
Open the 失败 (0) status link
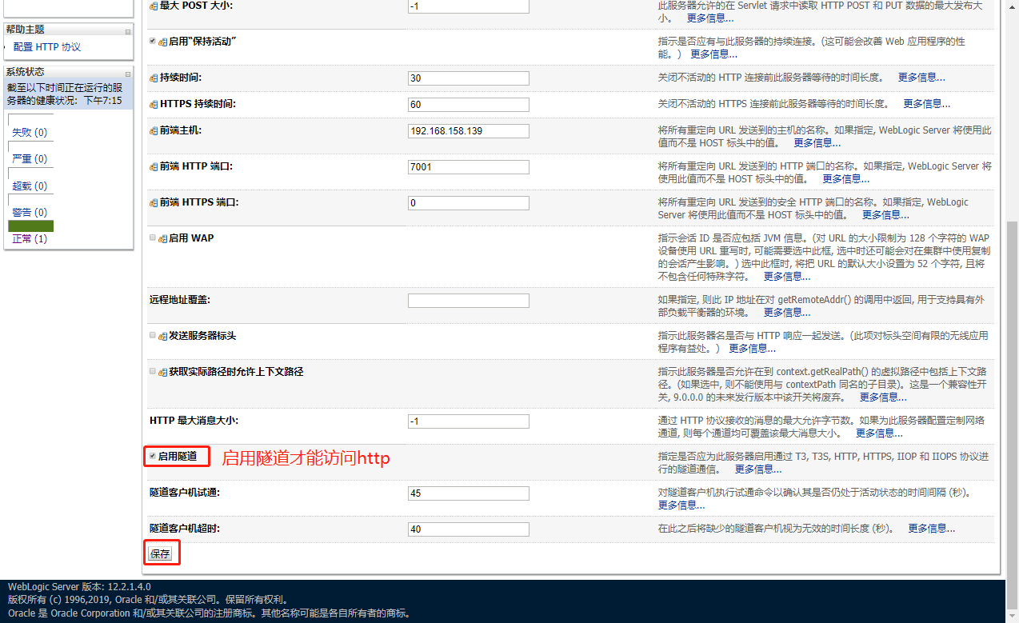[x=30, y=133]
